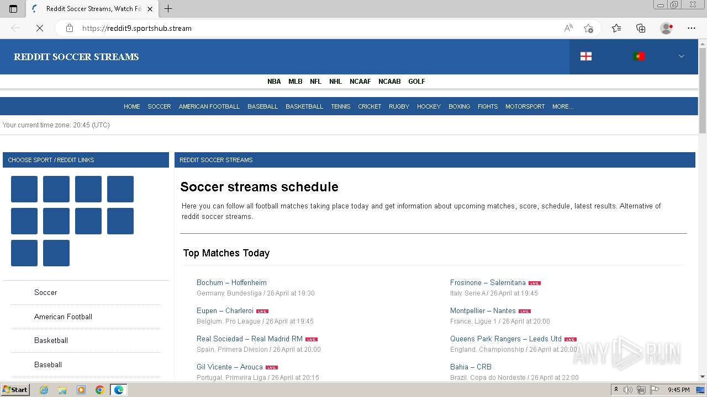Open the NCAAB link
This screenshot has height=397, width=707.
tap(389, 81)
